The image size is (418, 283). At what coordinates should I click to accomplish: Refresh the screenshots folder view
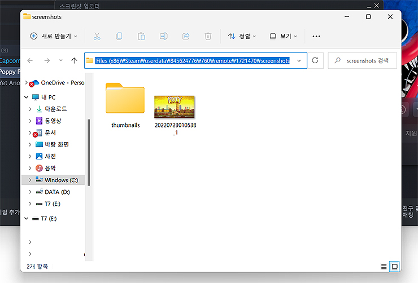315,60
